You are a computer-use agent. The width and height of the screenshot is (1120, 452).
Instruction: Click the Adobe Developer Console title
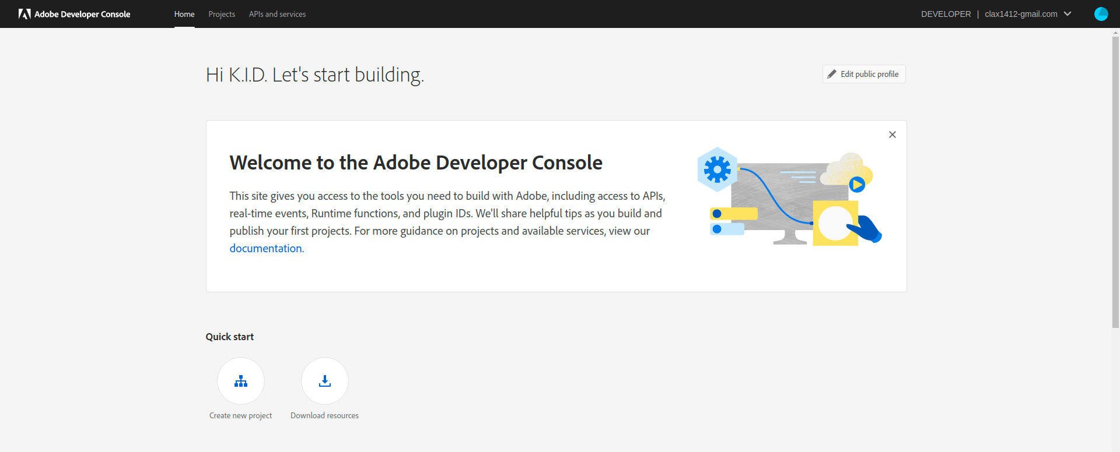tap(82, 14)
